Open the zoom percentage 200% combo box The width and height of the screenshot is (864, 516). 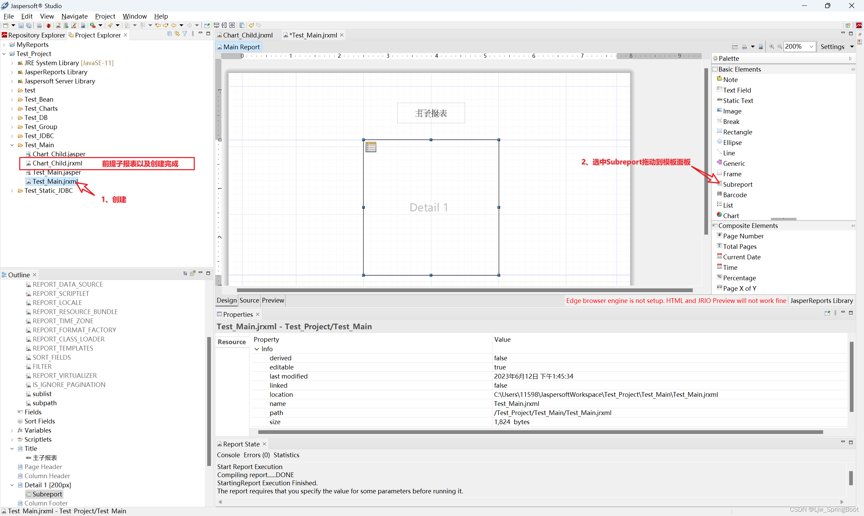[800, 47]
